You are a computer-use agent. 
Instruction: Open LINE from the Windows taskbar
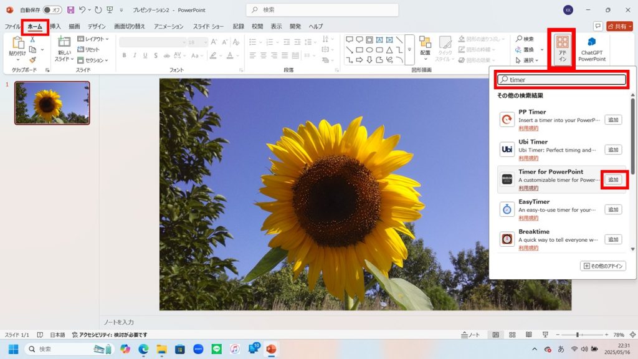click(x=216, y=349)
